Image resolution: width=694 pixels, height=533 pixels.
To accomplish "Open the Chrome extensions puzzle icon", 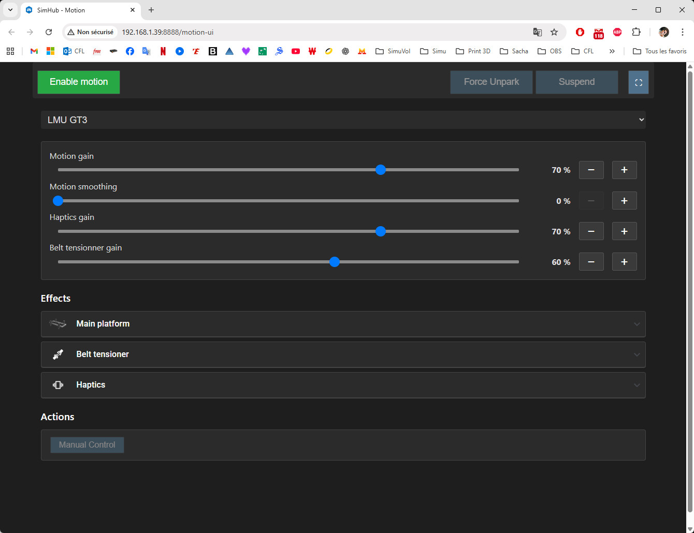I will click(636, 32).
